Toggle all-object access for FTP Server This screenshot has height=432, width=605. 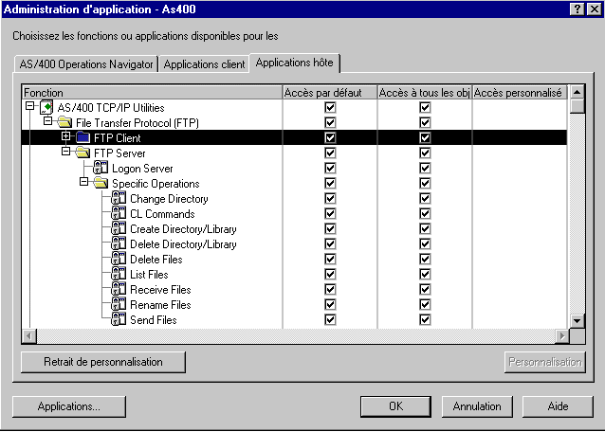click(425, 153)
